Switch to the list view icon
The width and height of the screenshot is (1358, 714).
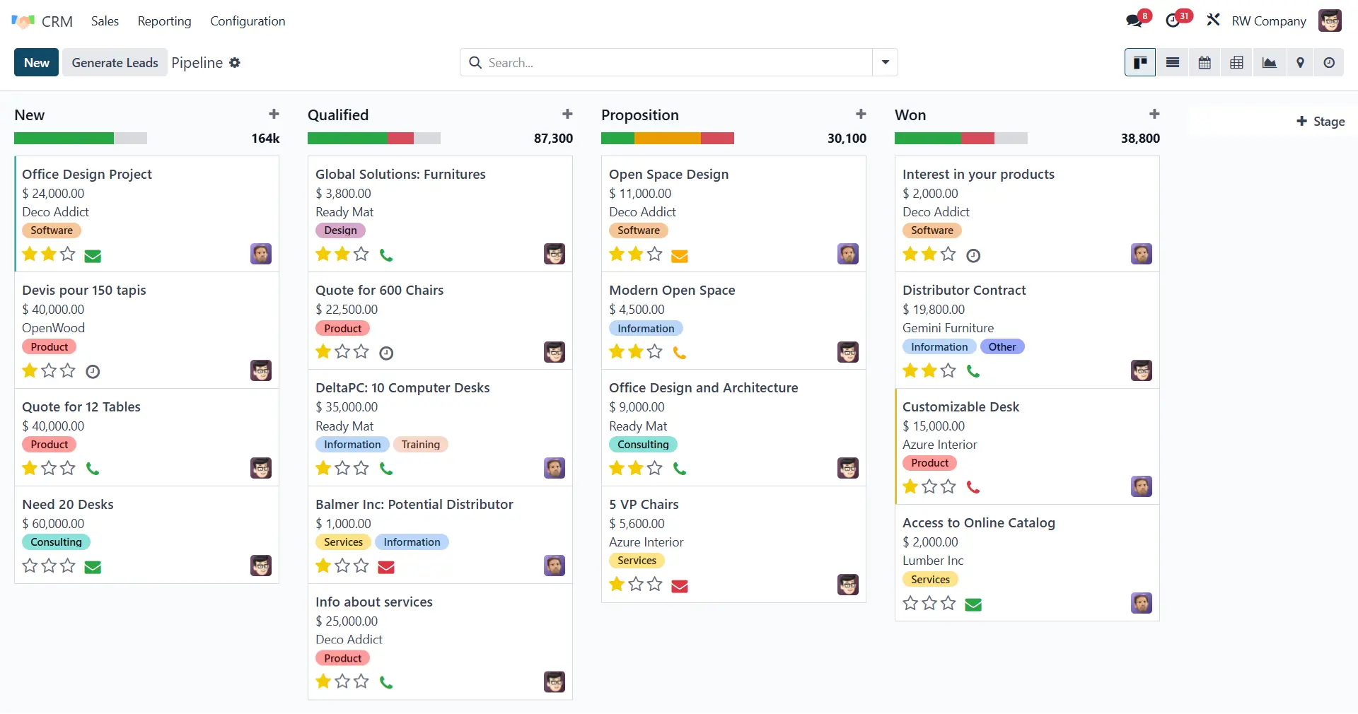(1172, 63)
